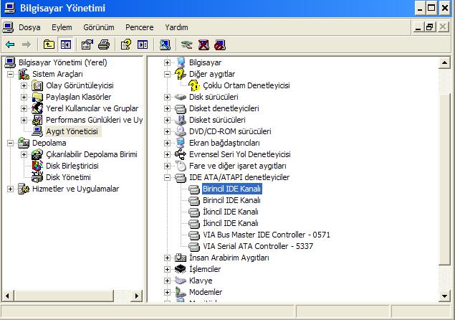Viewport: 455px width, 320px height.
Task: Click the Up one level folder icon
Action: (x=49, y=44)
